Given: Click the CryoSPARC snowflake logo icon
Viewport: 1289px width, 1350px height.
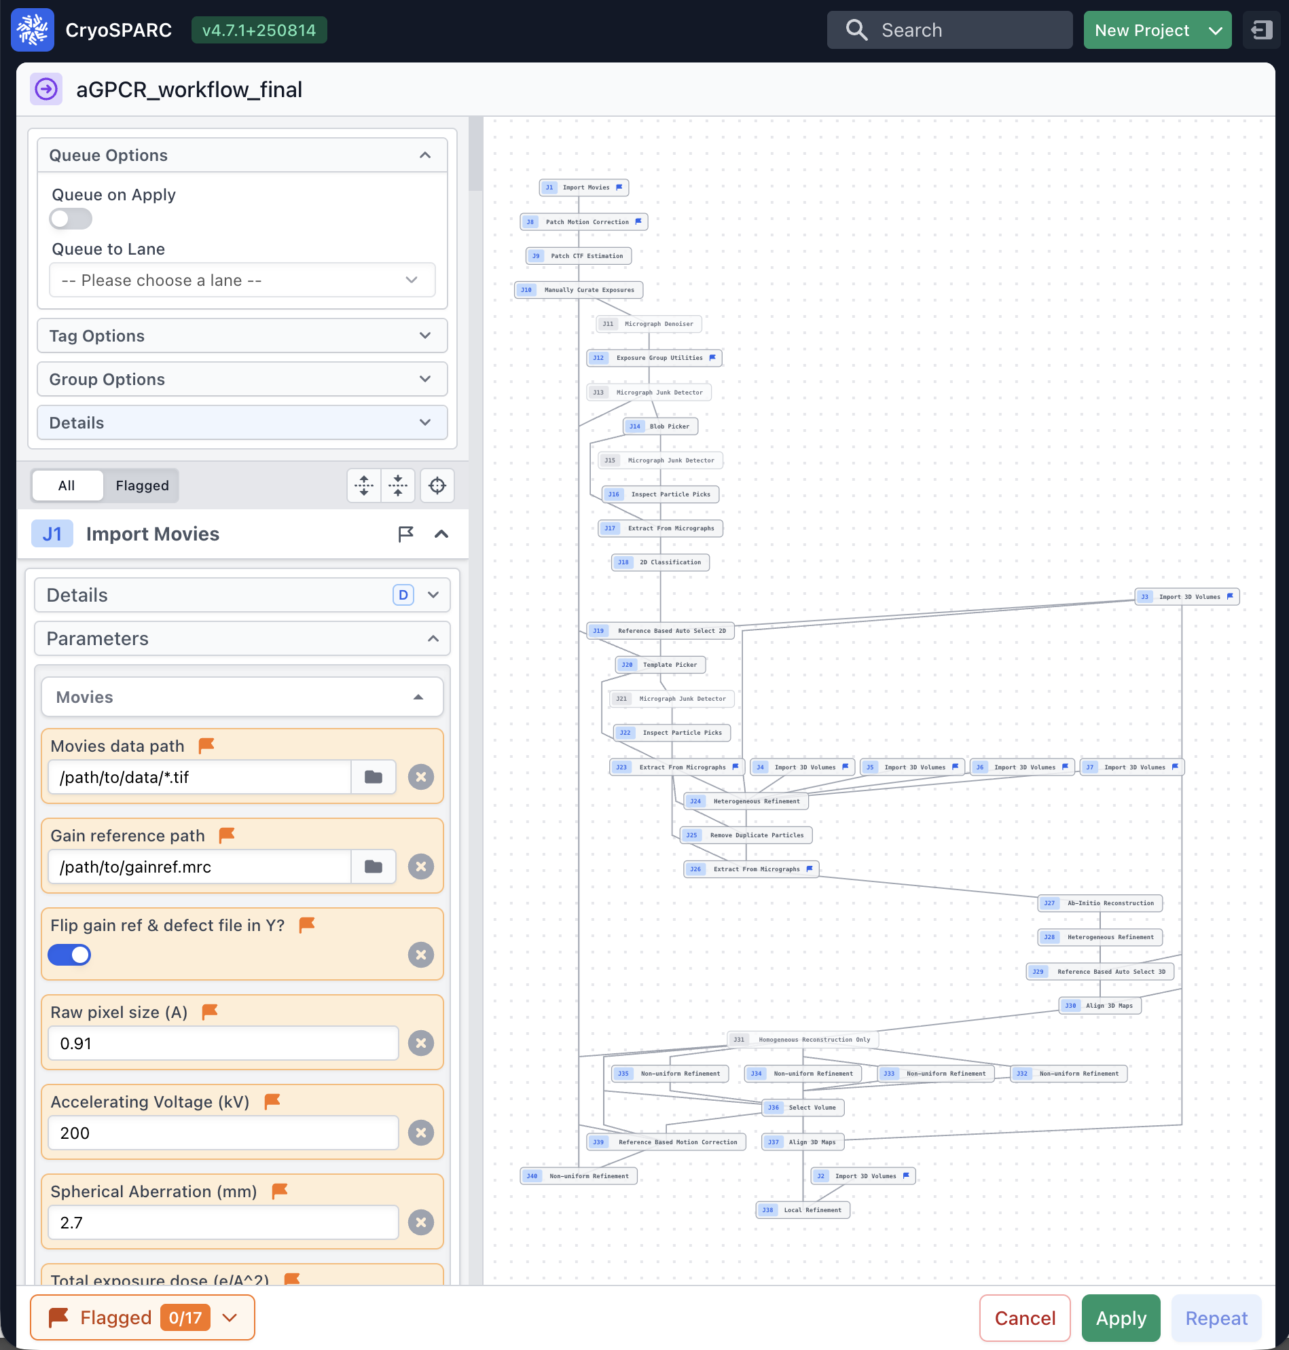Looking at the screenshot, I should coord(33,31).
